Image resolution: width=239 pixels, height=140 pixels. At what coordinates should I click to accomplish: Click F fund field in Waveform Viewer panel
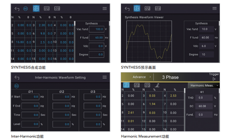[x=206, y=37]
